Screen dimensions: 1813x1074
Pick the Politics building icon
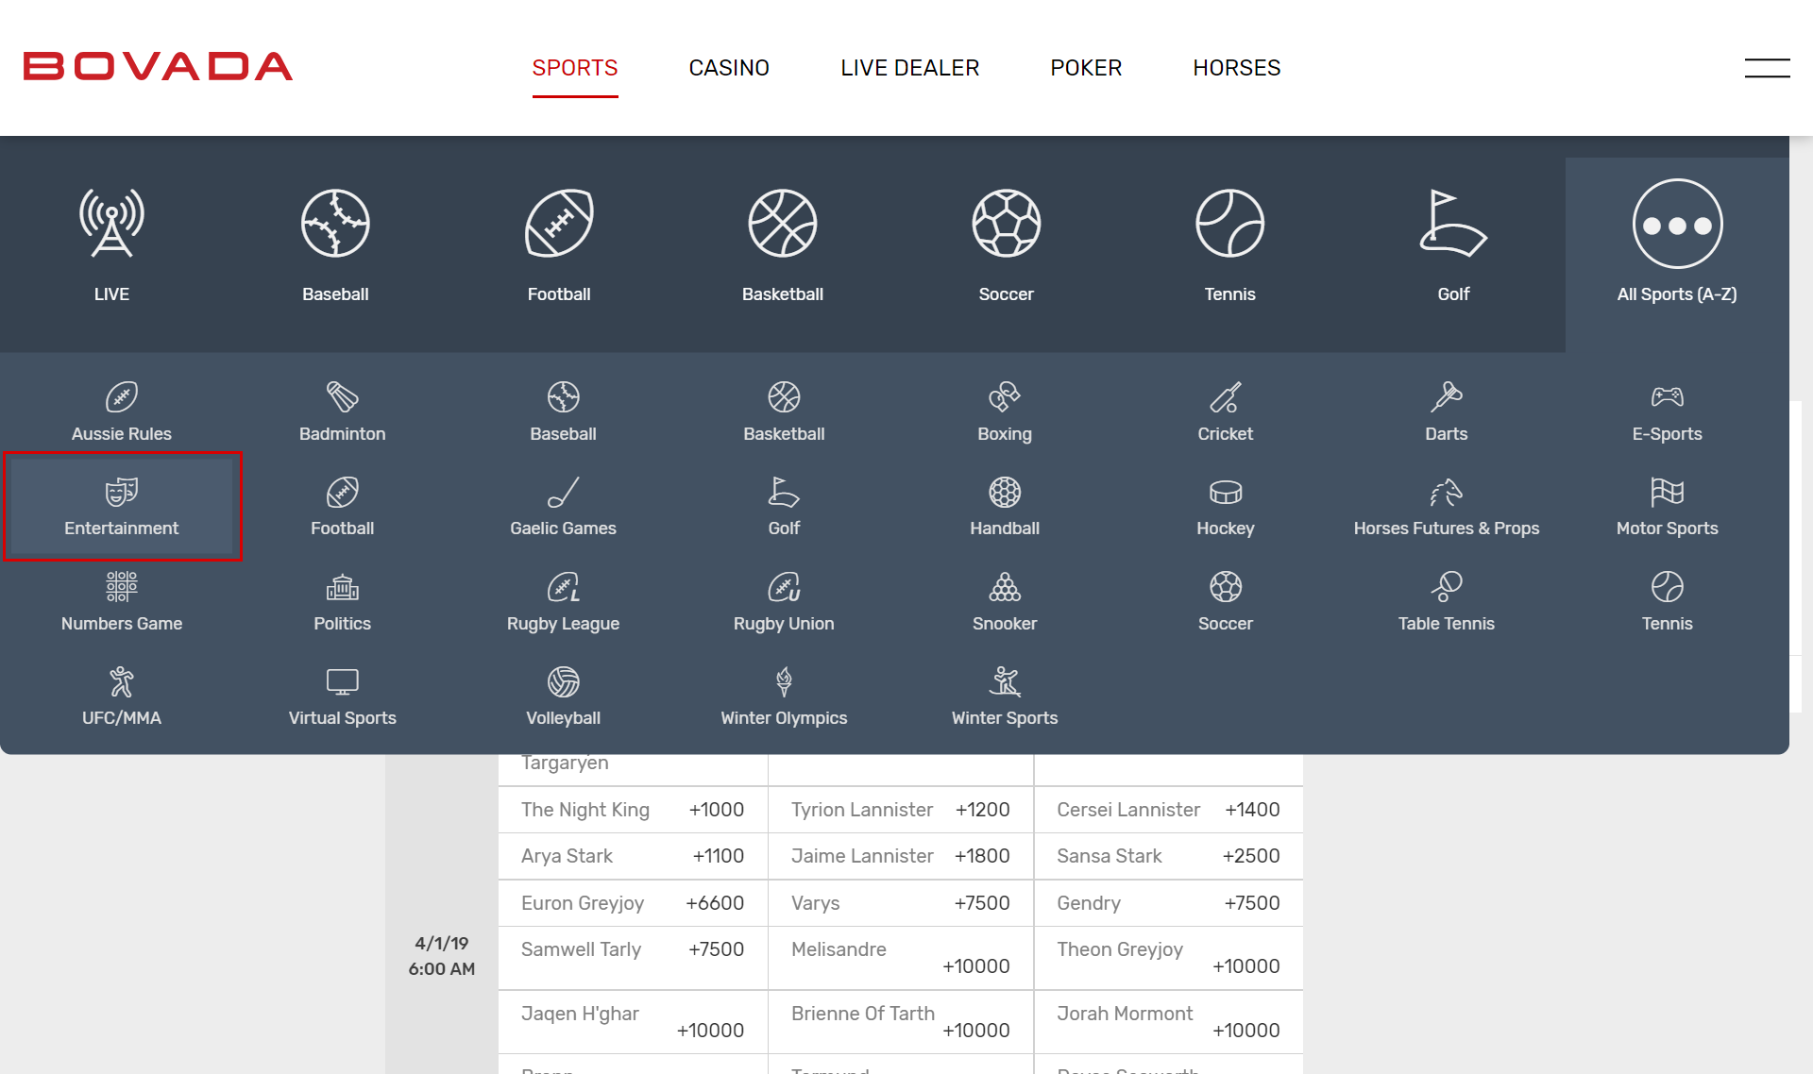[x=342, y=587]
